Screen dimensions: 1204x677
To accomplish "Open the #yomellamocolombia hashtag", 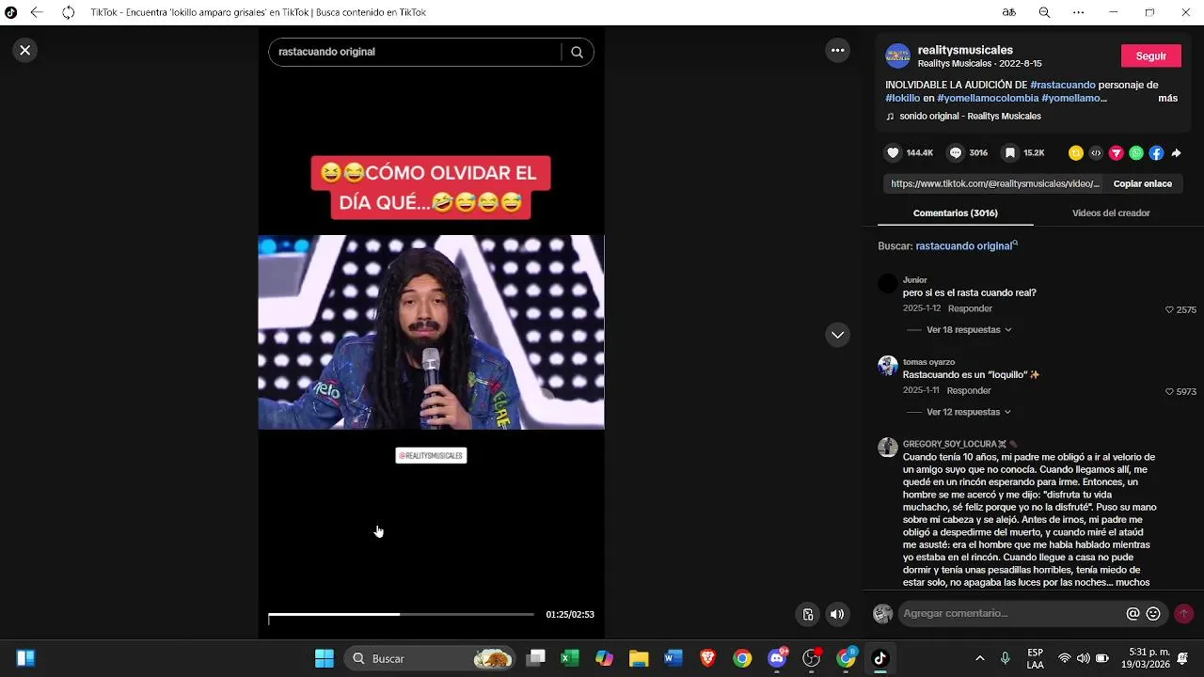I will click(988, 98).
